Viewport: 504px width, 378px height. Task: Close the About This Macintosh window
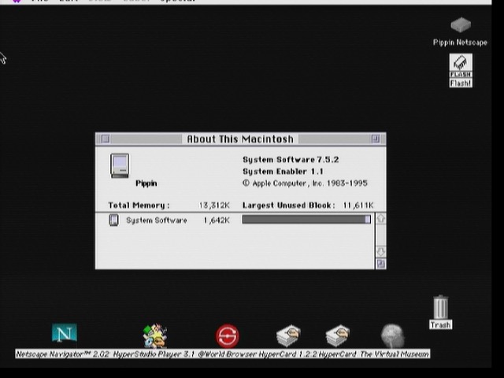(106, 139)
